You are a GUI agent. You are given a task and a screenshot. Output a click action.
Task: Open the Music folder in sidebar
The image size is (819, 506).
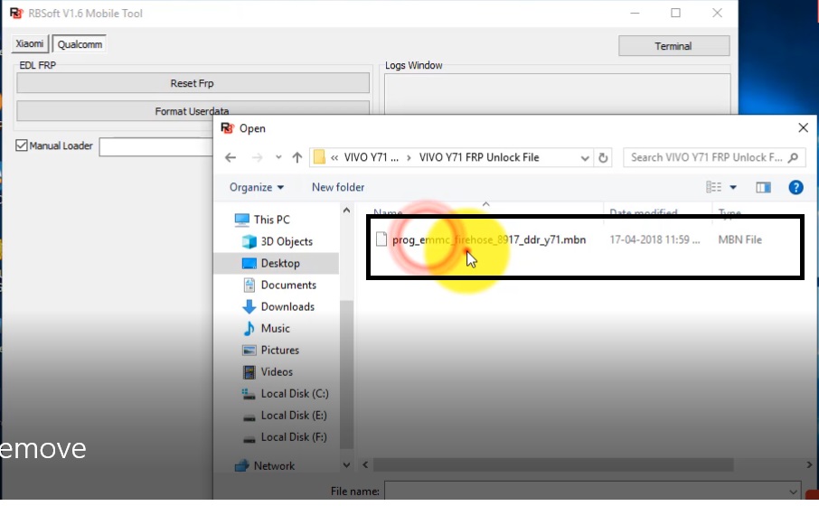[x=276, y=329]
